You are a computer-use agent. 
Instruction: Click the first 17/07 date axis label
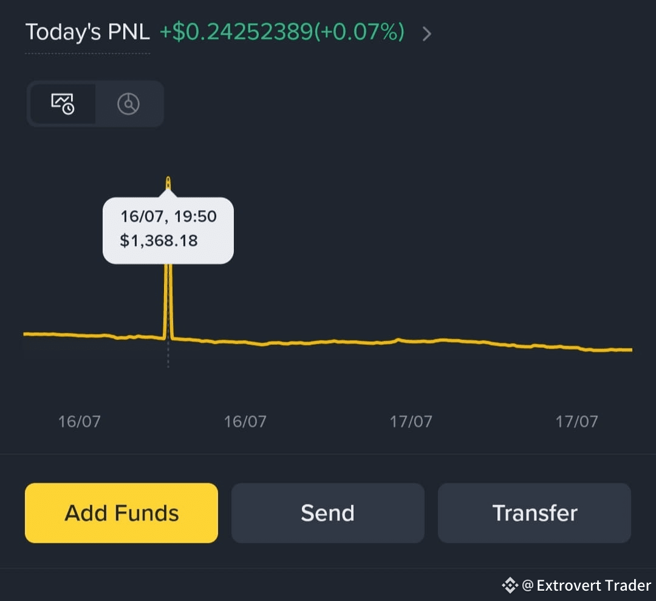(x=411, y=421)
